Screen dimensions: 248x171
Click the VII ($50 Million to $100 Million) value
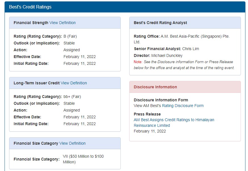point(83,159)
